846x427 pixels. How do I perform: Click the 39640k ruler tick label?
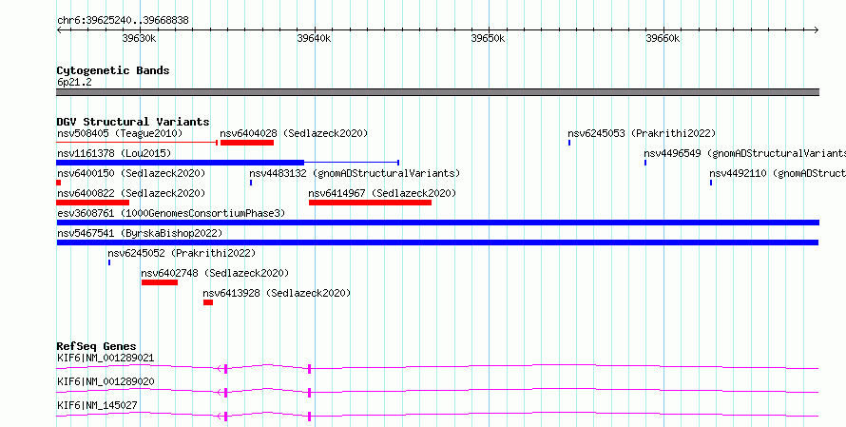[314, 38]
